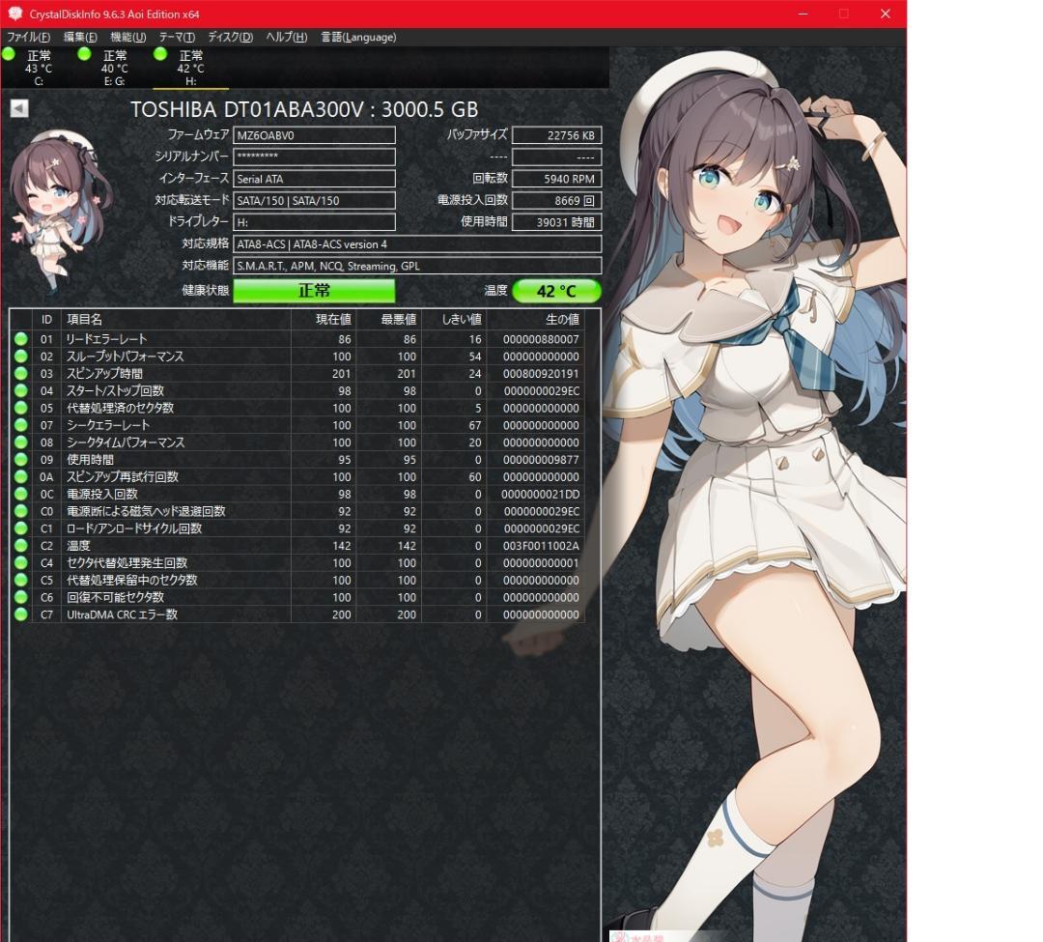Click the green dot beside 温度 attribute
The image size is (1043, 942).
tap(20, 545)
